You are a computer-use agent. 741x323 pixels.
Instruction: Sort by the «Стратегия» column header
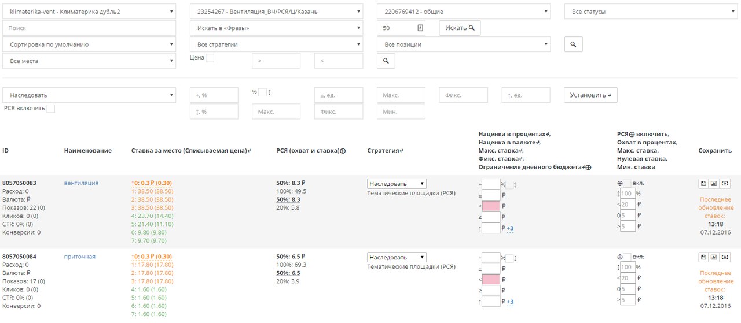click(x=384, y=151)
